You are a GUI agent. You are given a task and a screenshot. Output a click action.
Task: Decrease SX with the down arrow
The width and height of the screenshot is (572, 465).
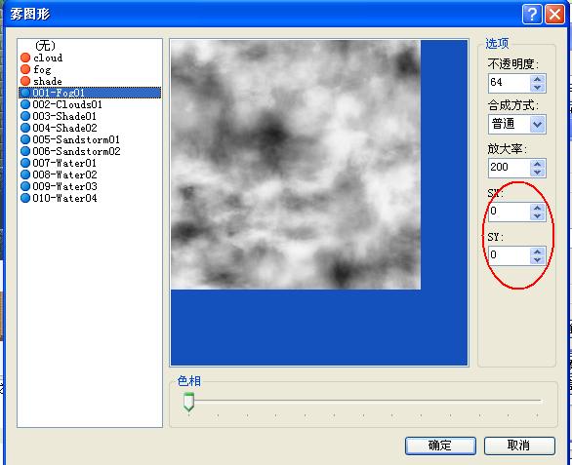click(537, 216)
